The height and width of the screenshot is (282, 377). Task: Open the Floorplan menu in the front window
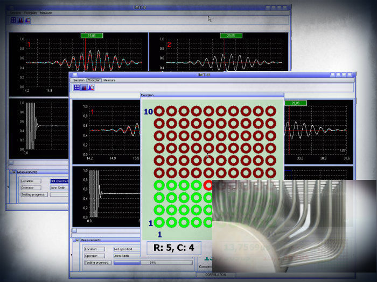point(94,80)
